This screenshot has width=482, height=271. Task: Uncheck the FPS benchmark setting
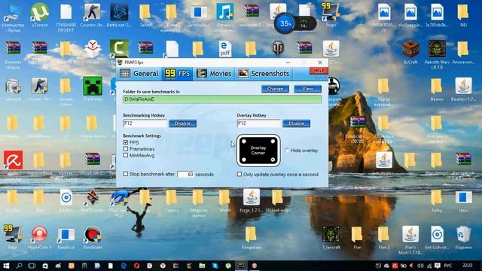pyautogui.click(x=126, y=142)
